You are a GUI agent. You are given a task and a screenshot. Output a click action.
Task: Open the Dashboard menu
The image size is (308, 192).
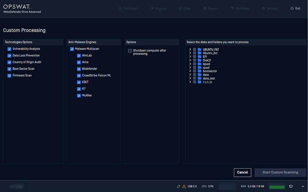click(x=128, y=8)
